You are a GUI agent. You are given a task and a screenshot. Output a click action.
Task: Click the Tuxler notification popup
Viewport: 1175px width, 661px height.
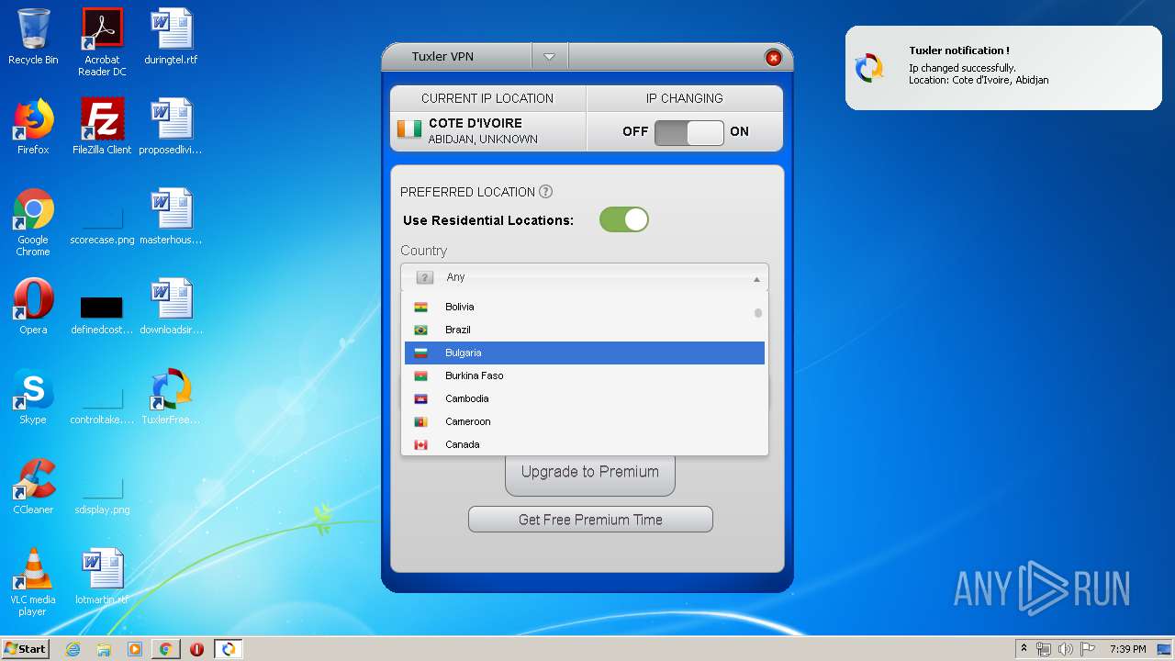(x=1003, y=68)
